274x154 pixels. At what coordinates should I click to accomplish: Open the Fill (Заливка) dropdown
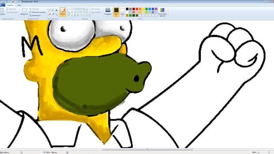coord(96,12)
